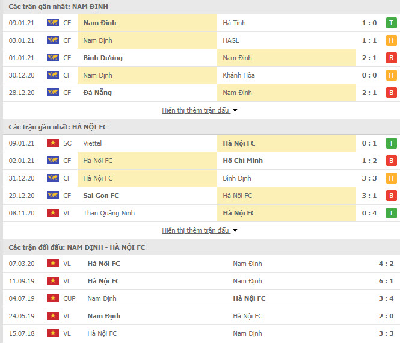Click the red B badge for Bình Dương match

(392, 58)
